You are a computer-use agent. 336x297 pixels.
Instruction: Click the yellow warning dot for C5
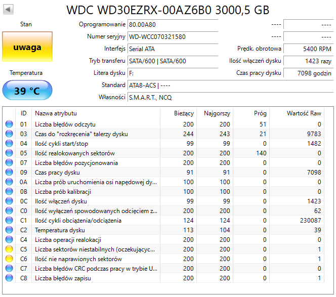click(x=9, y=249)
